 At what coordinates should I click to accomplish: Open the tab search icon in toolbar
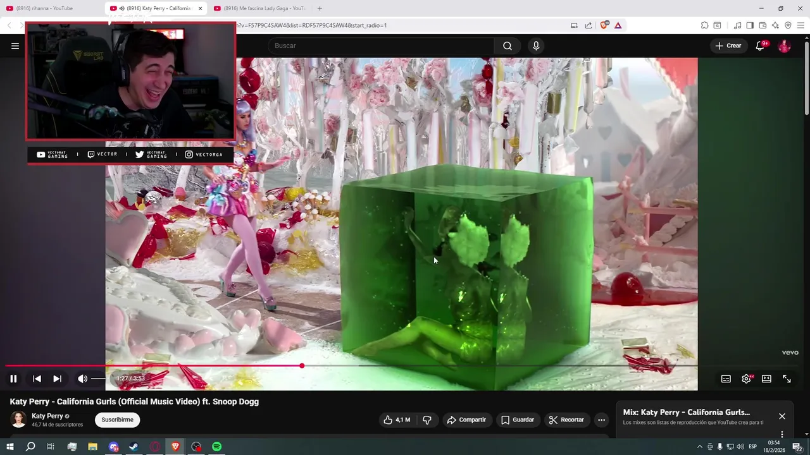tap(717, 25)
